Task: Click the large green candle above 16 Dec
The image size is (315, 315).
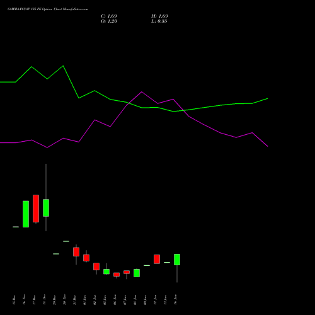Action: pos(26,214)
